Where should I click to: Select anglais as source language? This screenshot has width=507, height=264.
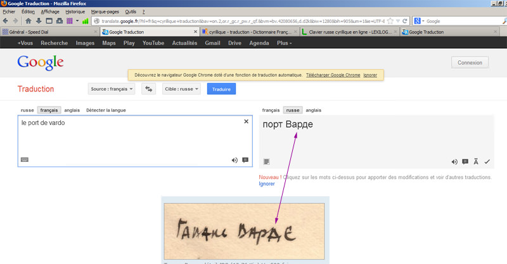click(72, 110)
